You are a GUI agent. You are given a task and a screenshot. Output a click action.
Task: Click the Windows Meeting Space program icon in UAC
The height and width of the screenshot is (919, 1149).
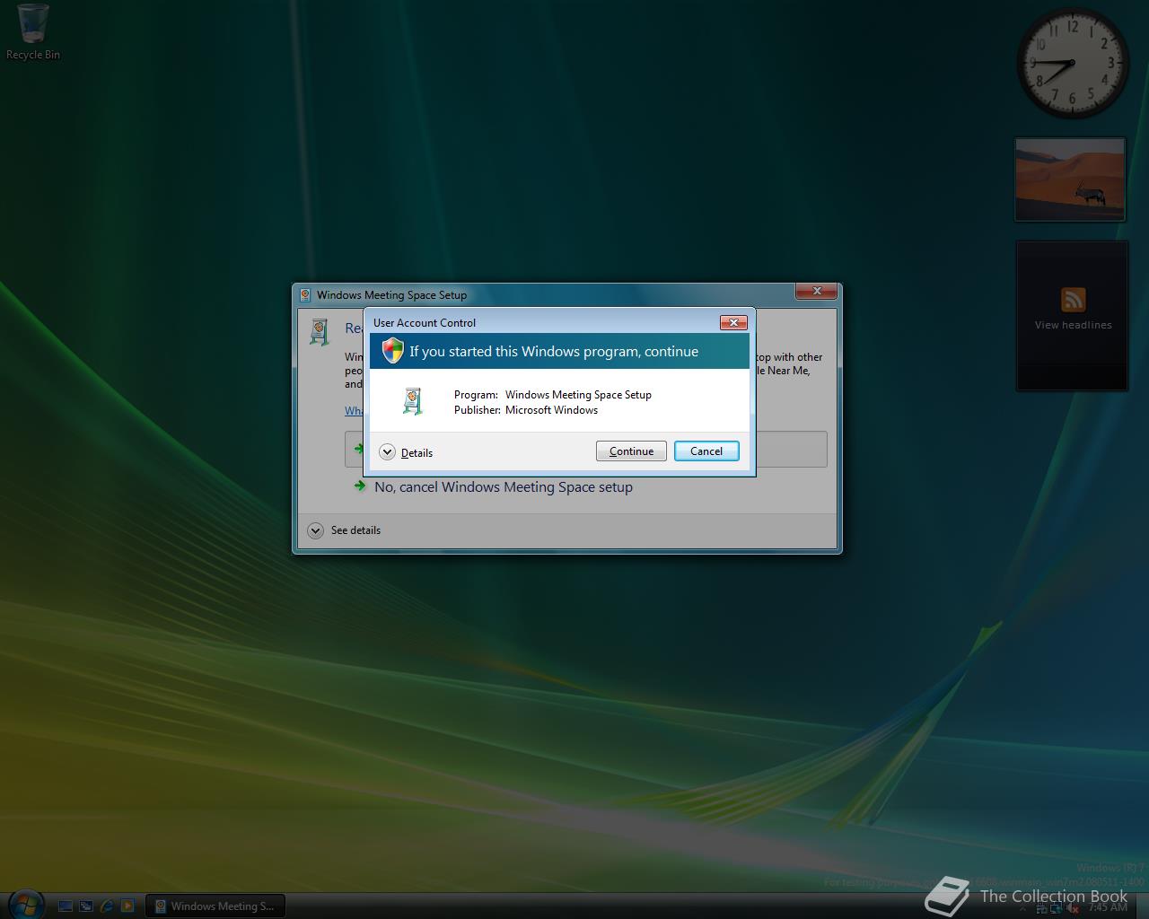coord(412,401)
